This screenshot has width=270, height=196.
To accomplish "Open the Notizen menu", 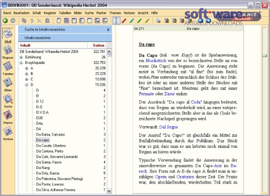I will [129, 13].
